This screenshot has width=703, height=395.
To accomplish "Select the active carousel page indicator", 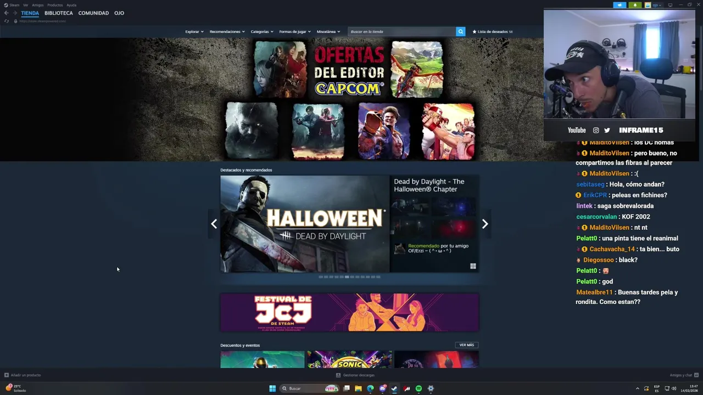I will [347, 277].
